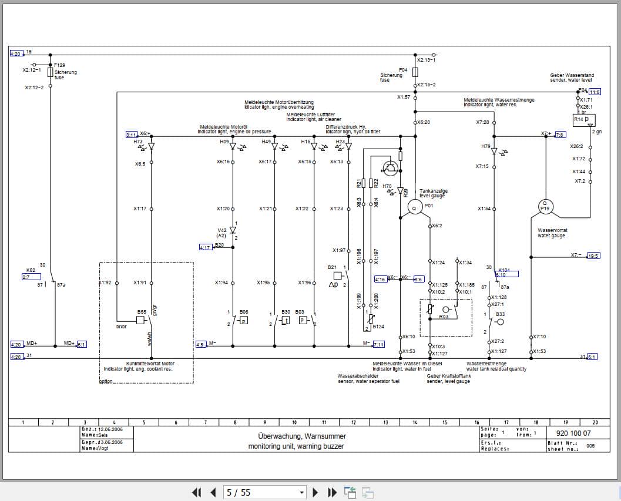Click the 'Wasserrestmenge' caption at bottom
This screenshot has width=621, height=501.
click(486, 364)
